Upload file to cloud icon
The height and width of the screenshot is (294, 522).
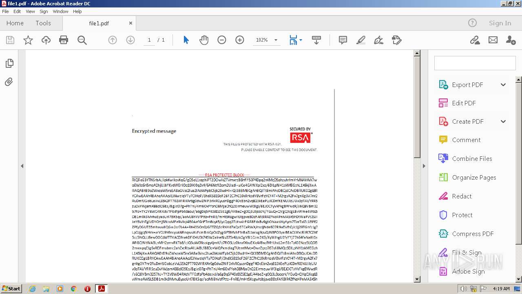[46, 40]
